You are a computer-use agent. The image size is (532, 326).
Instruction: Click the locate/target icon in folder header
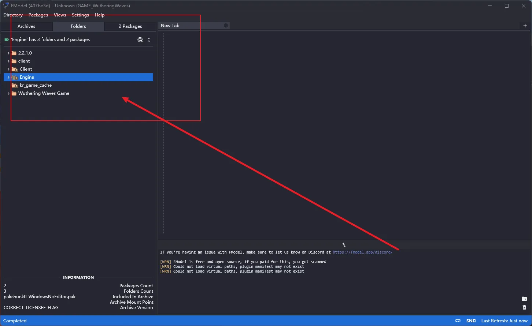pyautogui.click(x=140, y=40)
